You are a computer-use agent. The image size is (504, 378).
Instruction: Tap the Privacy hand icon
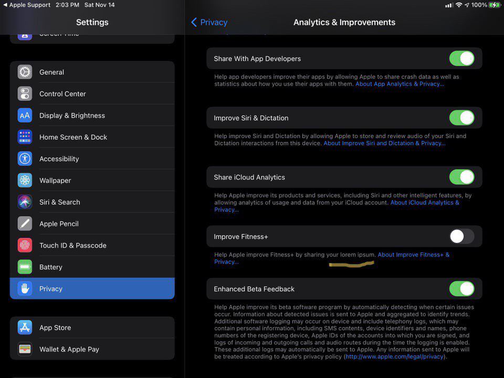(x=25, y=289)
